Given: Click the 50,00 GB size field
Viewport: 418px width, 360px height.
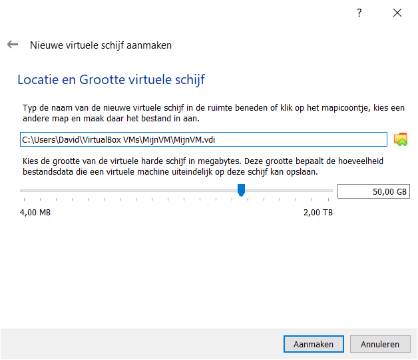Looking at the screenshot, I should click(x=373, y=191).
